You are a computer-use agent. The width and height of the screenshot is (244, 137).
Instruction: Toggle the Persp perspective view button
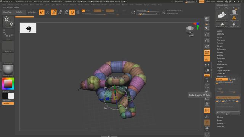point(207,53)
